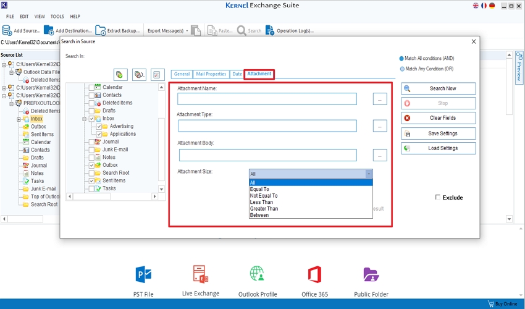Click the English flag language icon

pyautogui.click(x=476, y=6)
